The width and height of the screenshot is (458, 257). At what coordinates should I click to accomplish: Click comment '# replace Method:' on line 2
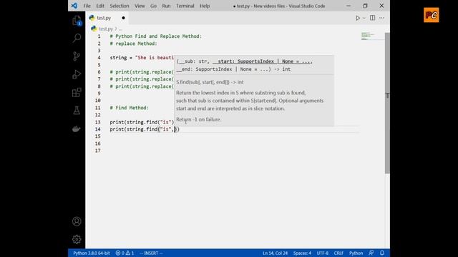coord(134,44)
